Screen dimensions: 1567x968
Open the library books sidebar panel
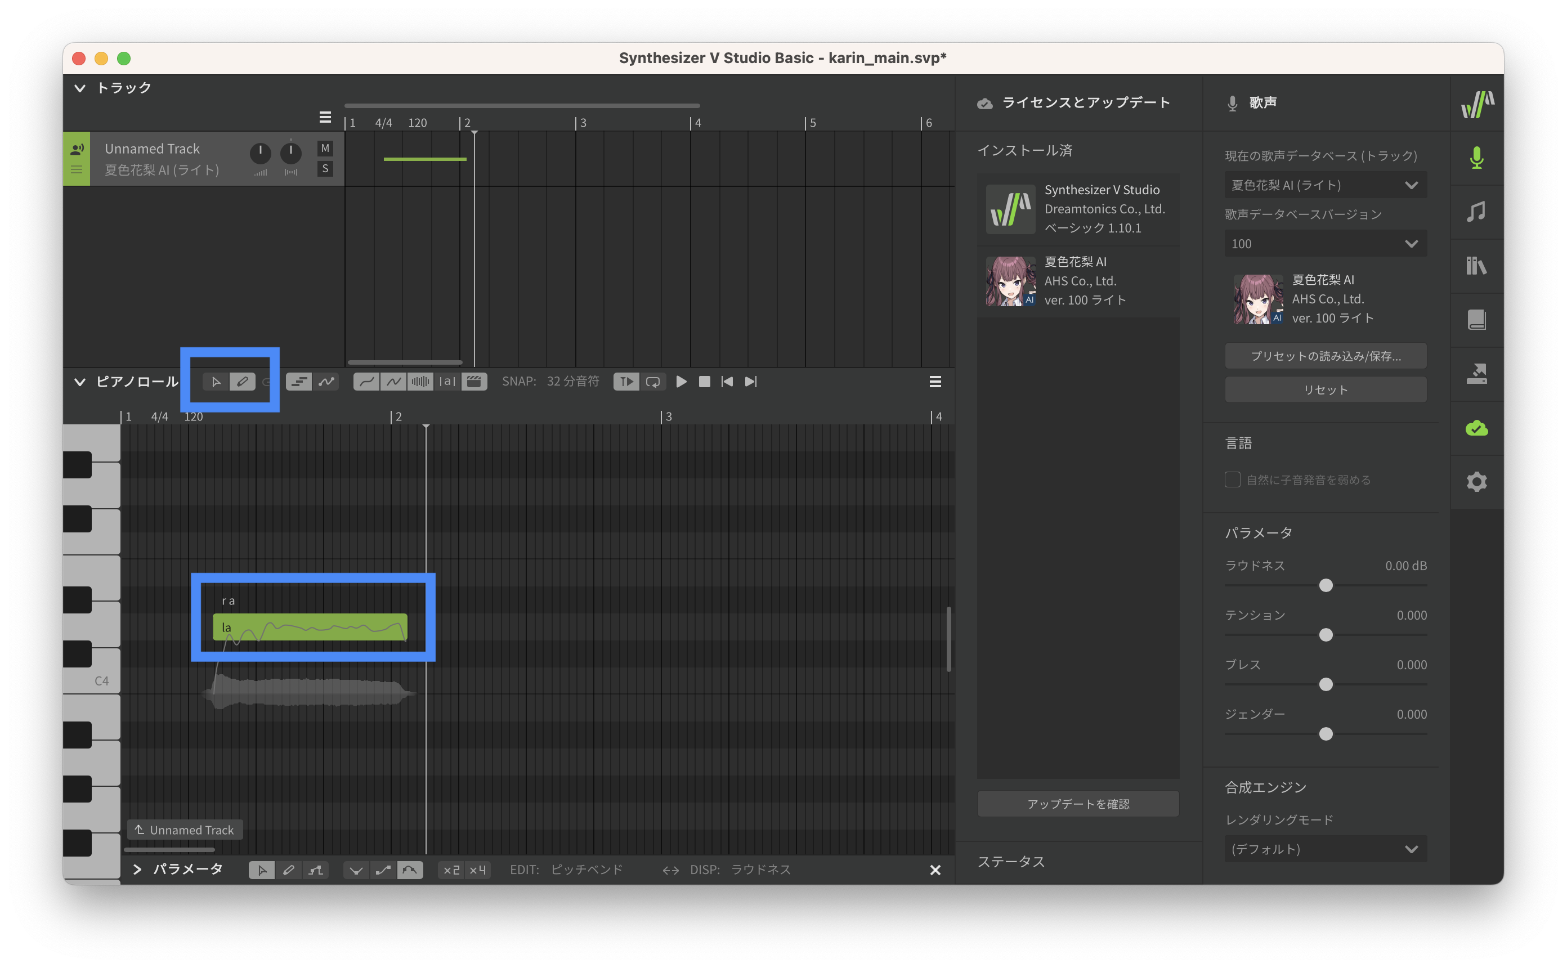1477,266
